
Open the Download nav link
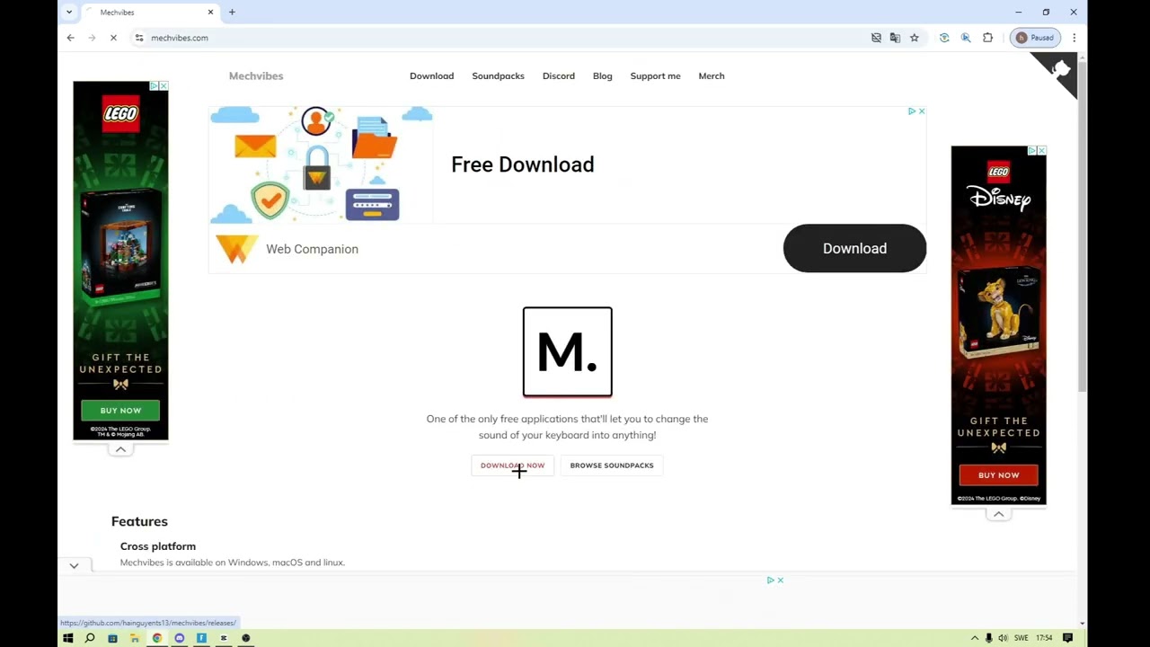[x=431, y=75]
